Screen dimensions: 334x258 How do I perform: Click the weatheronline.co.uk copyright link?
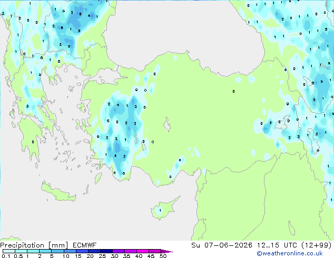coord(290,253)
